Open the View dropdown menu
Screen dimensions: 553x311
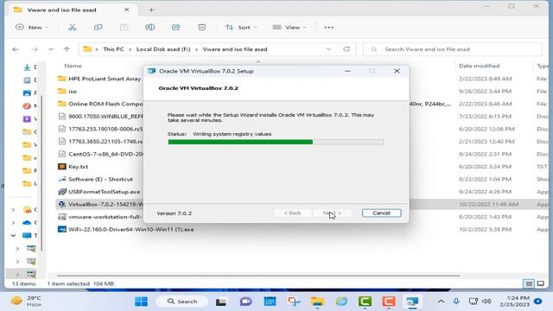pyautogui.click(x=289, y=27)
